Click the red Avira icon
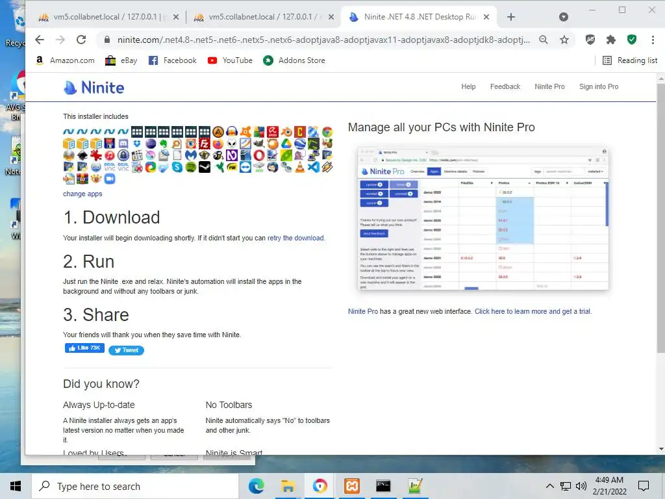 click(x=273, y=131)
